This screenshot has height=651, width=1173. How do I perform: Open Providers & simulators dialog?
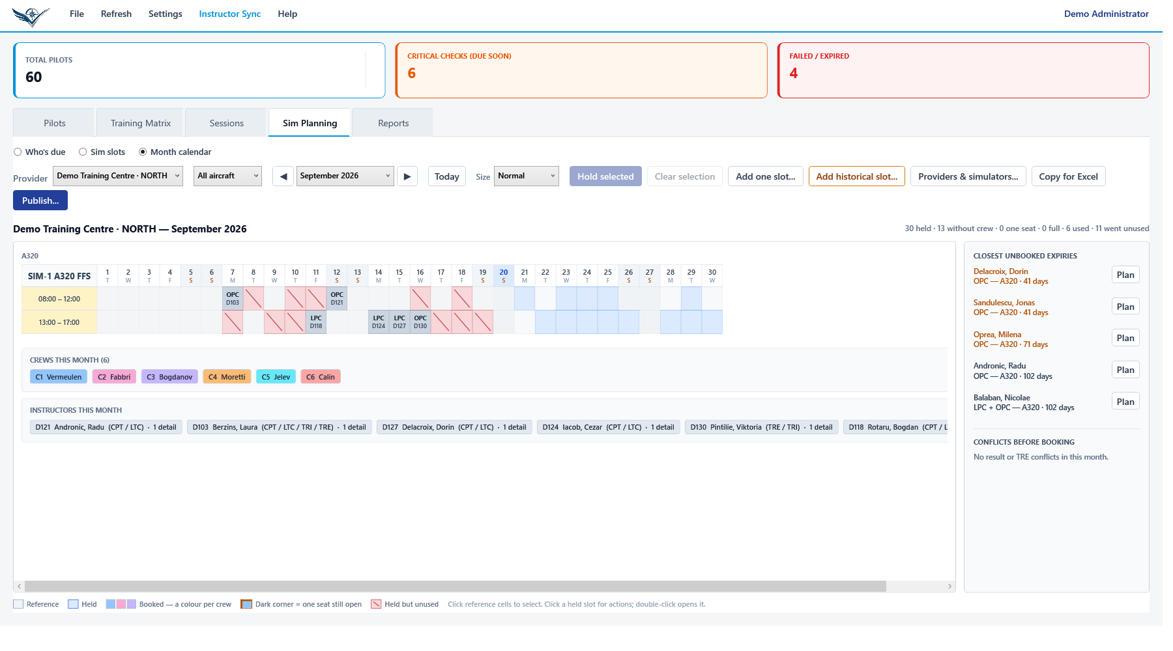tap(968, 176)
